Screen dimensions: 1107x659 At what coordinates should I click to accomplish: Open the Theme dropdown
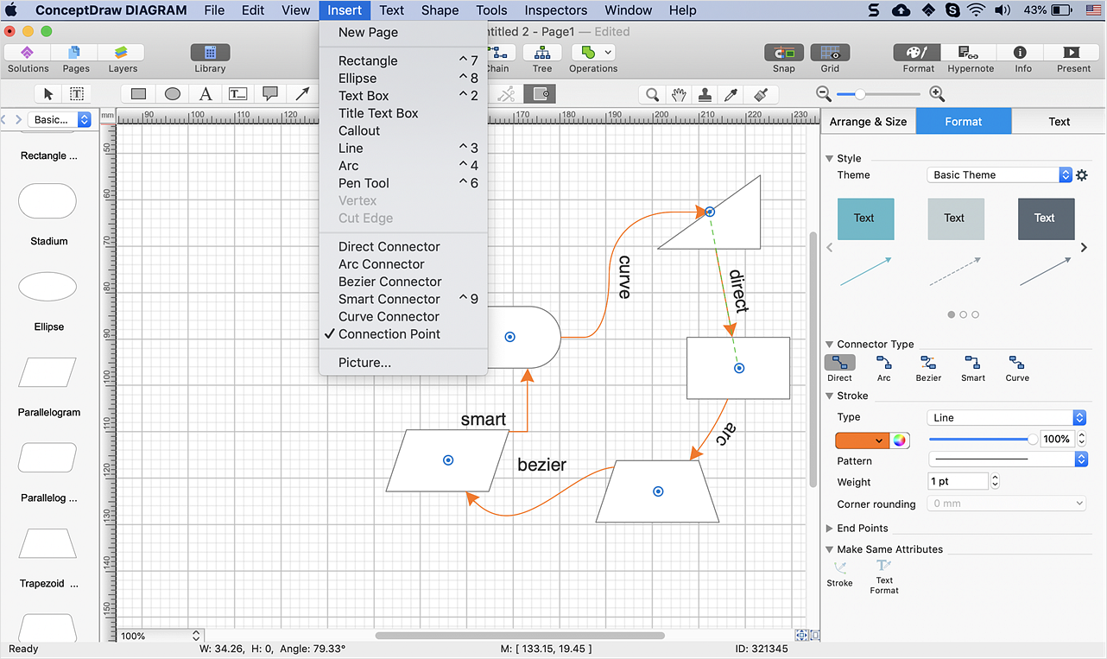click(x=1000, y=175)
